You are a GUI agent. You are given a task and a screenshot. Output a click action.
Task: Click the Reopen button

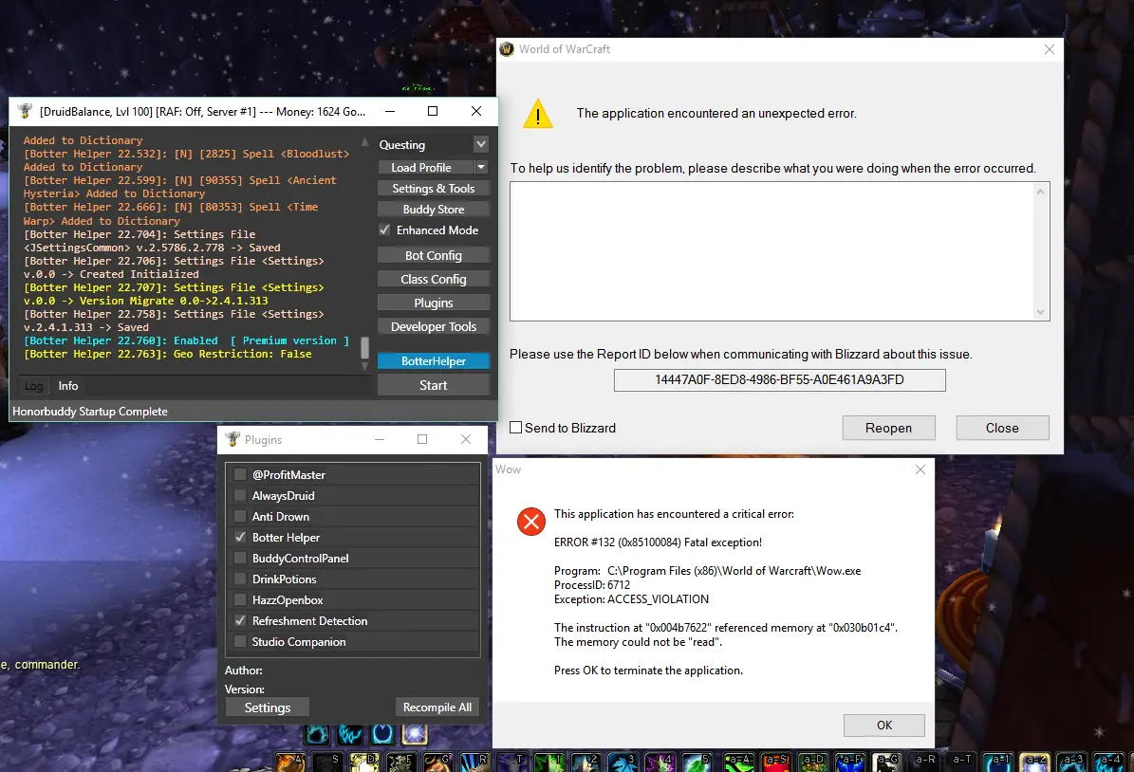889,428
